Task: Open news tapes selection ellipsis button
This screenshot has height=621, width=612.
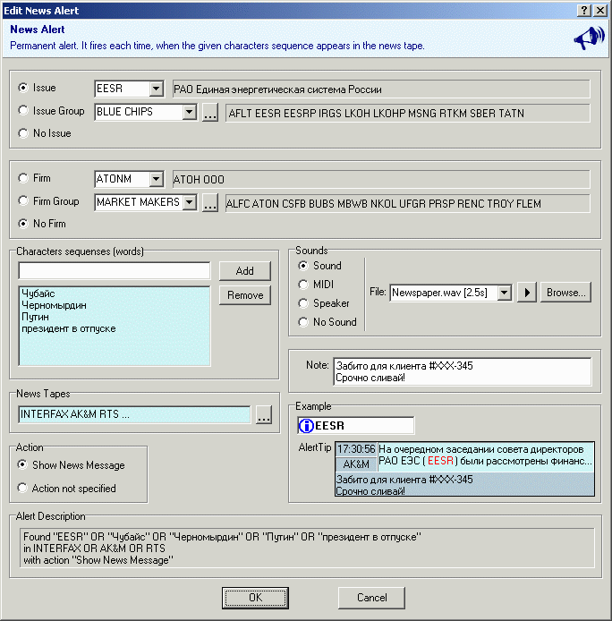Action: coord(264,414)
